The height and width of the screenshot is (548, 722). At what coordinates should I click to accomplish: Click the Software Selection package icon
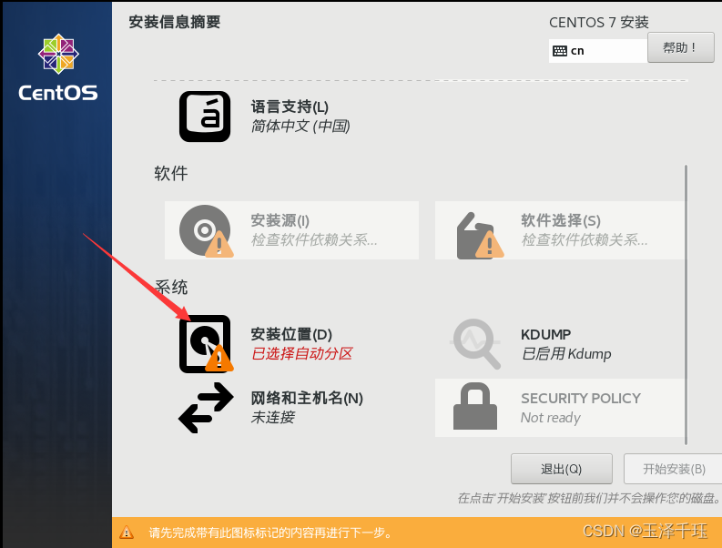click(479, 235)
